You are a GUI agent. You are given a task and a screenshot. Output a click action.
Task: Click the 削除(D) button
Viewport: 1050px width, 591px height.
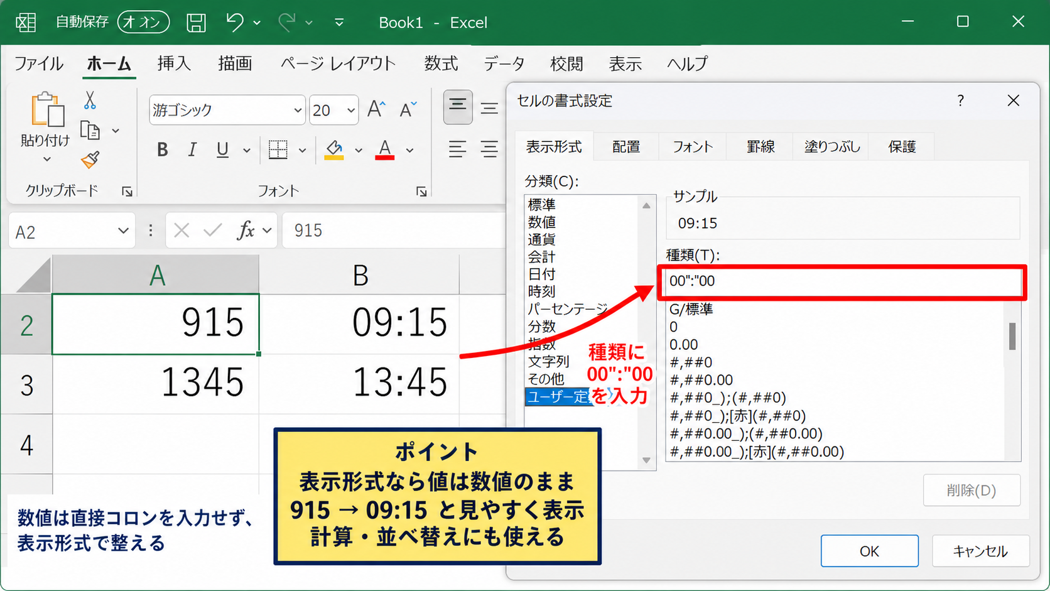pos(972,491)
